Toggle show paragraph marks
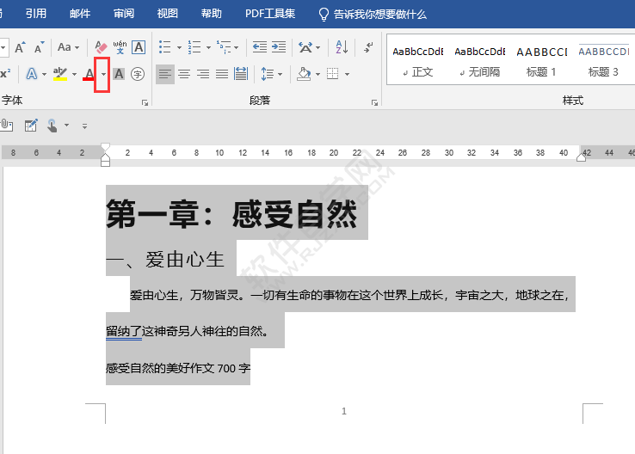635x454 pixels. coord(368,47)
